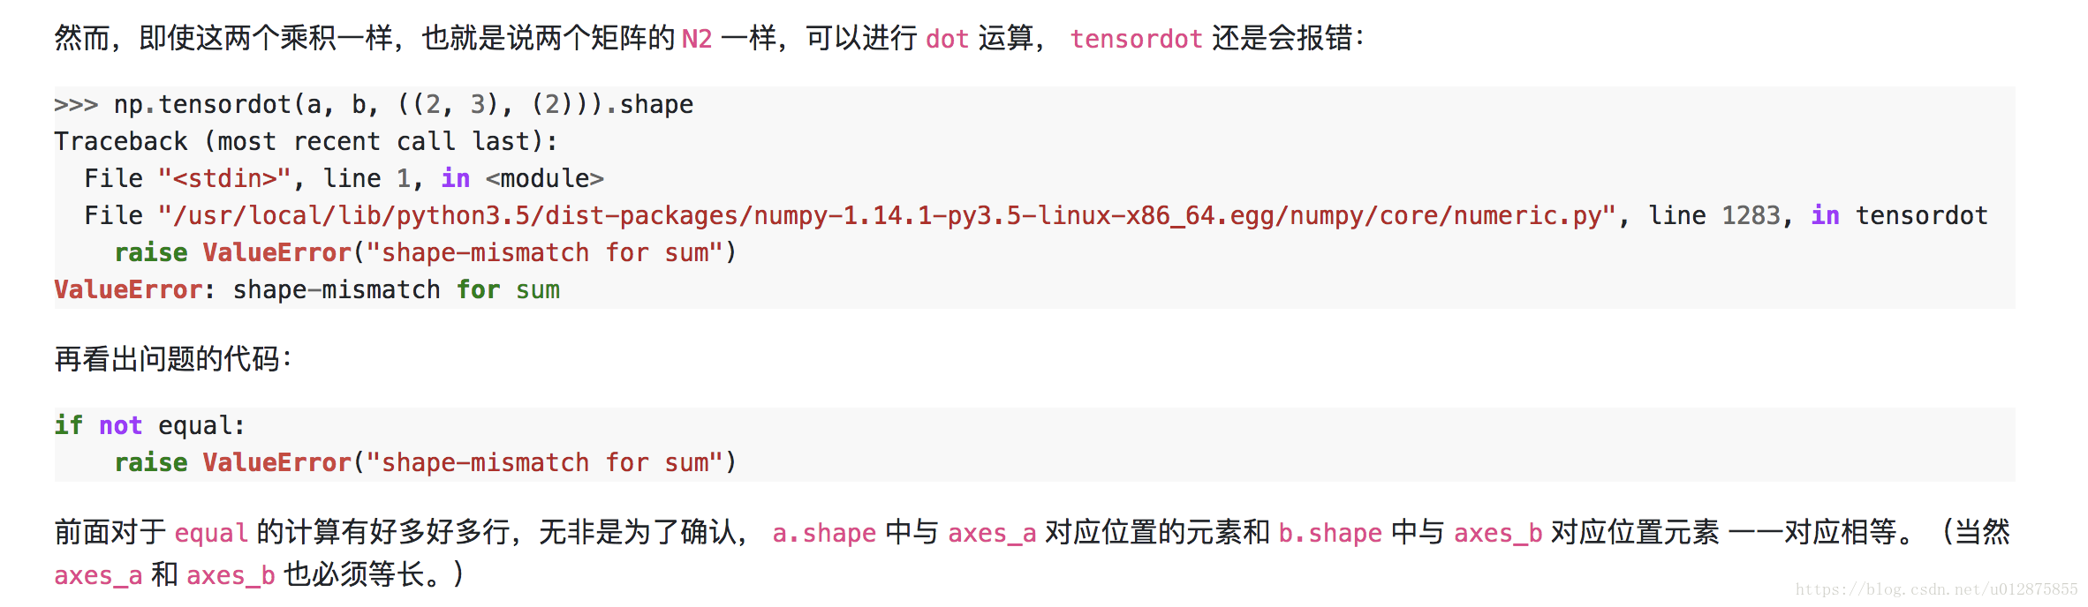The height and width of the screenshot is (607, 2088).
Task: Click the "<stdin>" file string
Action: pyautogui.click(x=224, y=178)
